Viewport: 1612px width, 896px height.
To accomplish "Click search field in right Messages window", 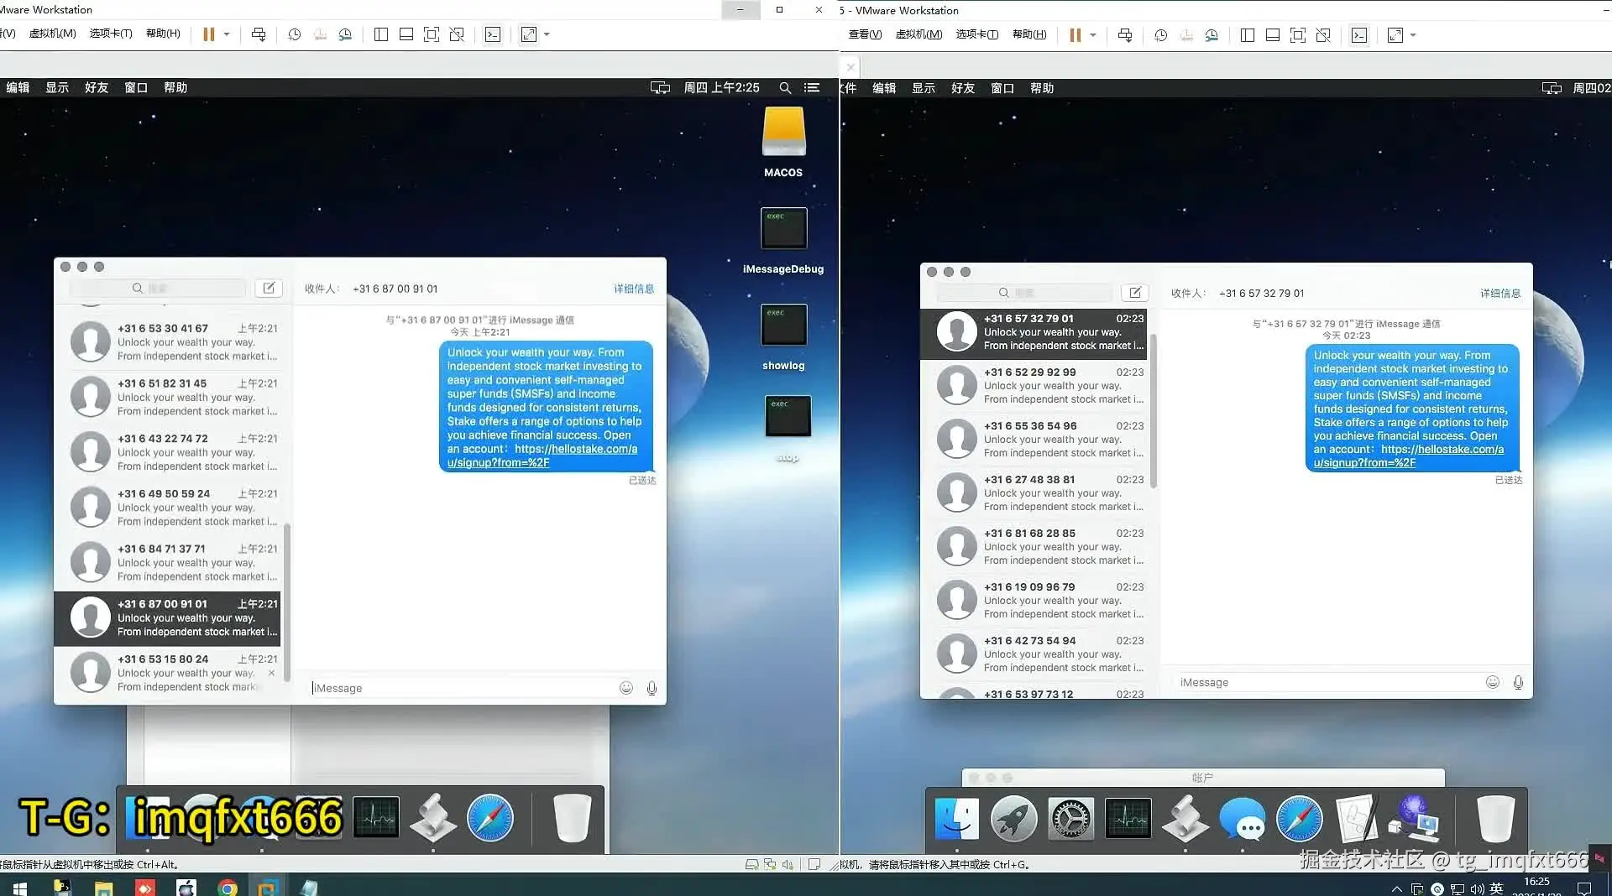I will [x=1024, y=293].
